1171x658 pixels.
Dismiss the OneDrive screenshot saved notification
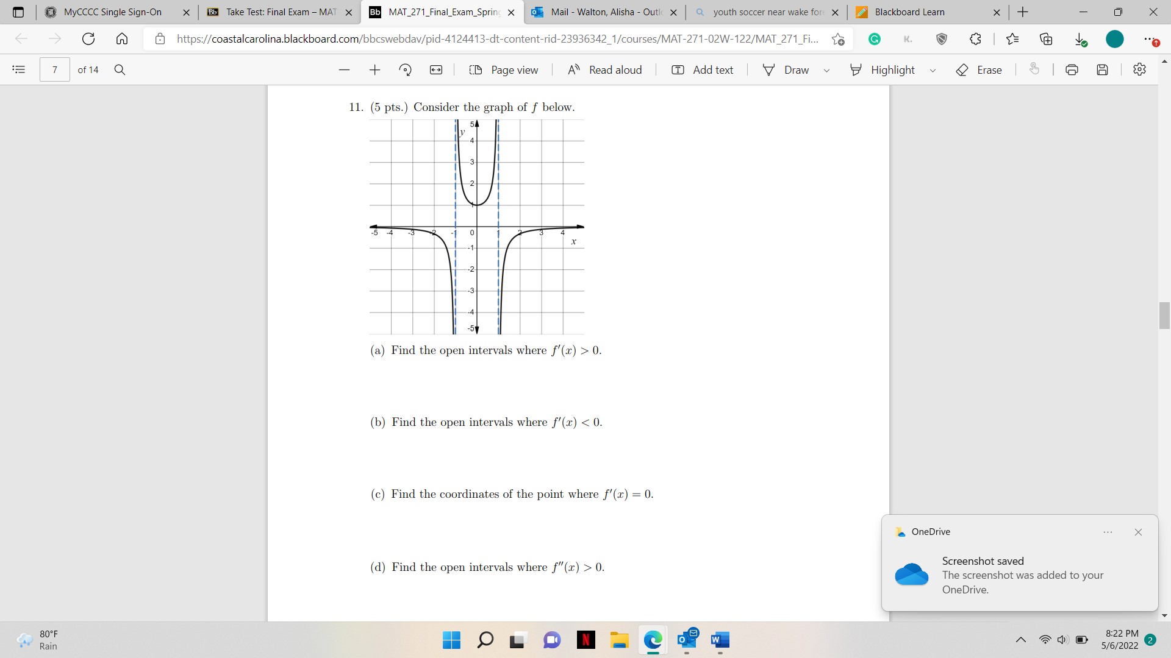[1137, 532]
